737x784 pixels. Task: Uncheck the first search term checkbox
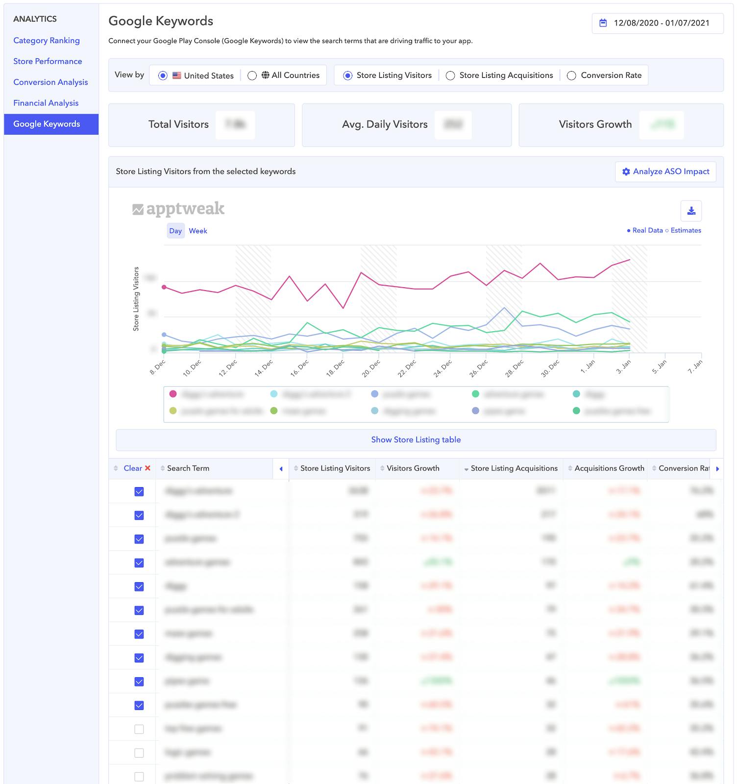[139, 491]
